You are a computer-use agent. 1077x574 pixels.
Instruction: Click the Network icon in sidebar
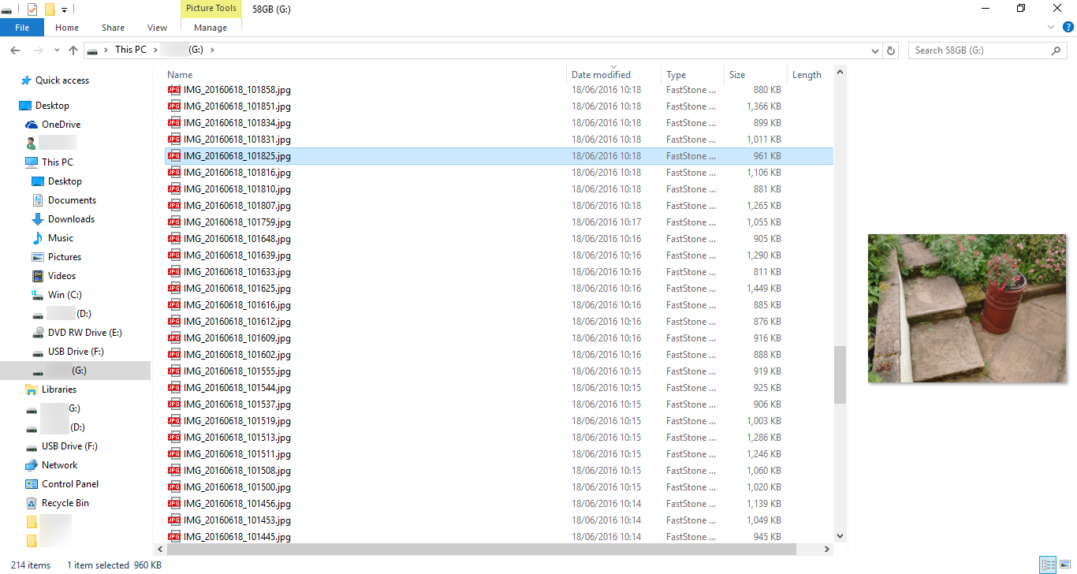(32, 465)
